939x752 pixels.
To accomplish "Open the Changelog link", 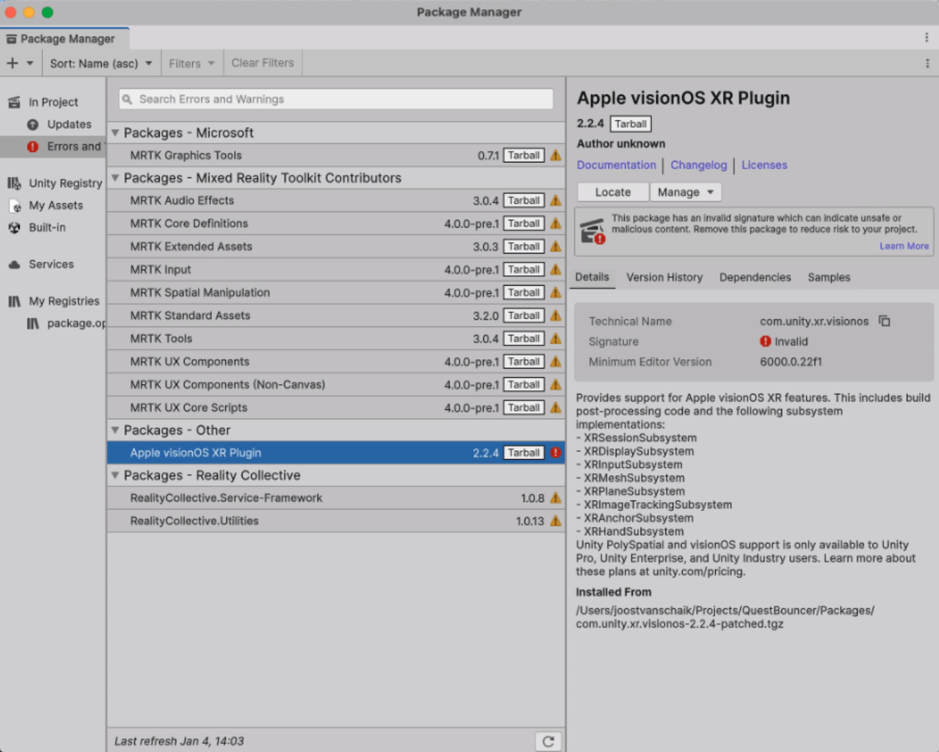I will 698,165.
